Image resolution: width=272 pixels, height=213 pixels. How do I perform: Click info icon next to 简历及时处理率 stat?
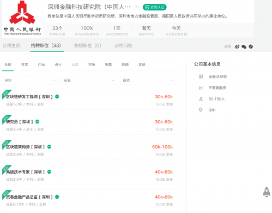click(x=98, y=34)
